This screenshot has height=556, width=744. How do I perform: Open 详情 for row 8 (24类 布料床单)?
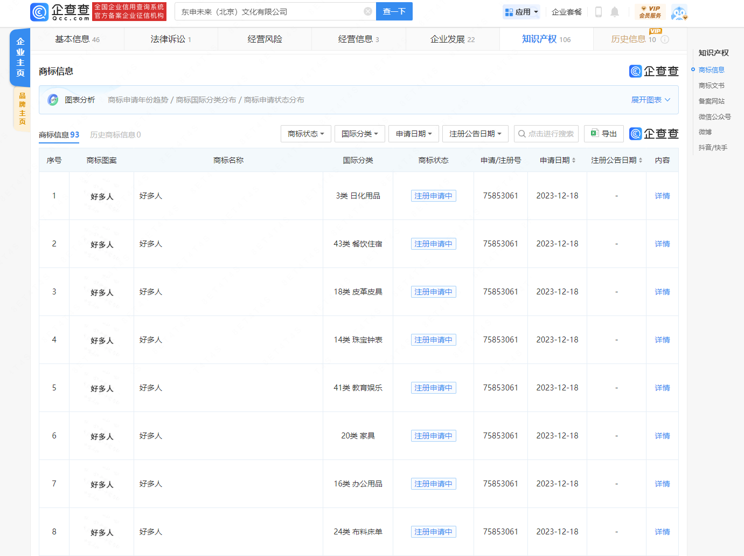tap(662, 532)
